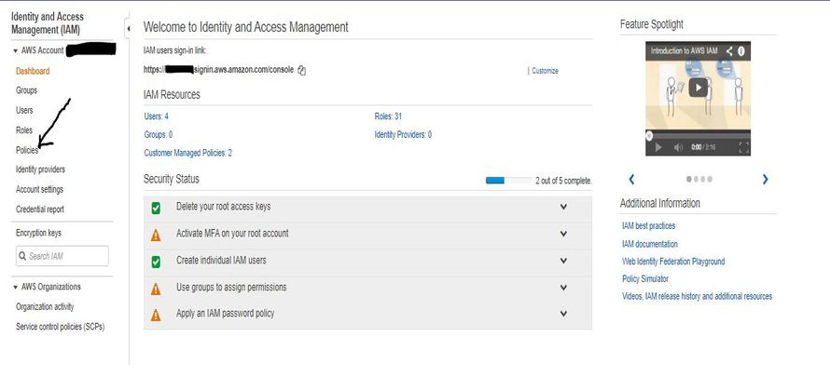Open Dashboard in the sidebar

[33, 72]
